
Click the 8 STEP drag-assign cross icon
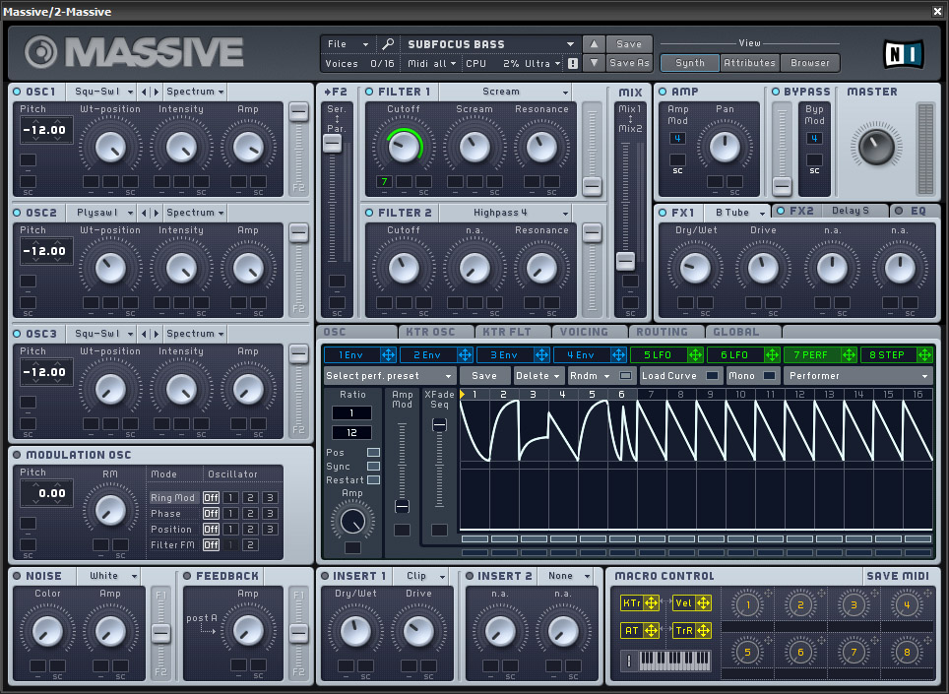[x=924, y=355]
